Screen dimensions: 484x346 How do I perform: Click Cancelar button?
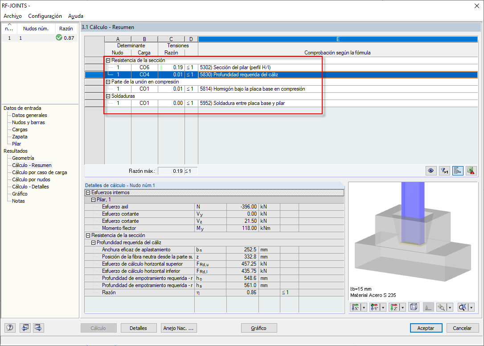[463, 328]
